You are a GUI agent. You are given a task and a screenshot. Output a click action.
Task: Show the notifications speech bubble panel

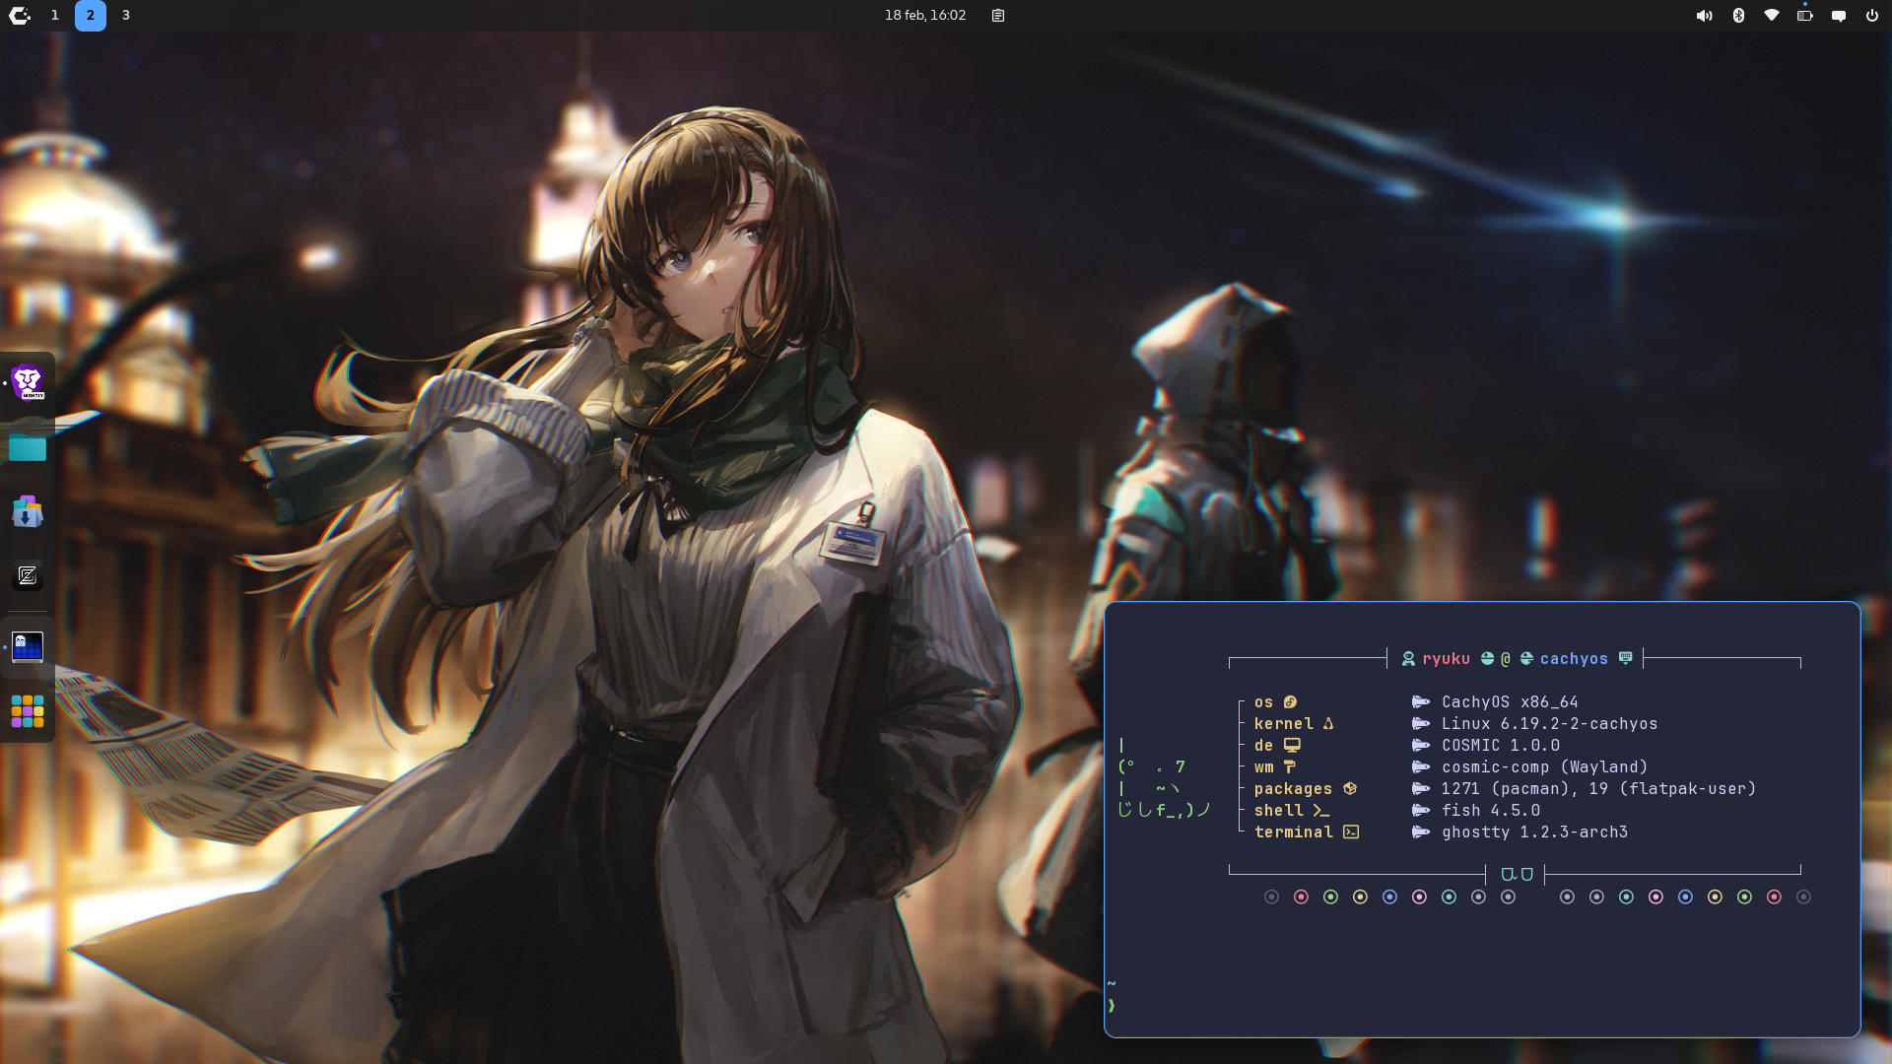[1839, 15]
